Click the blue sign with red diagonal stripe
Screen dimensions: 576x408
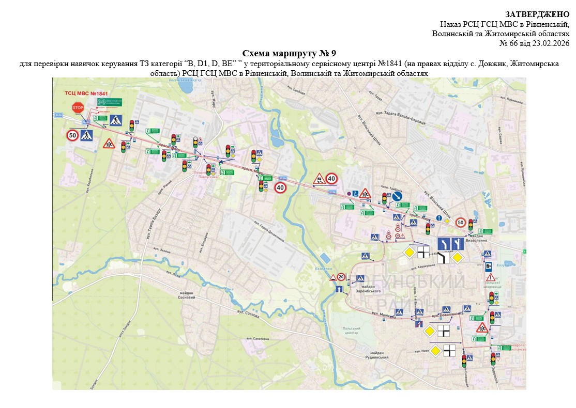click(x=419, y=324)
